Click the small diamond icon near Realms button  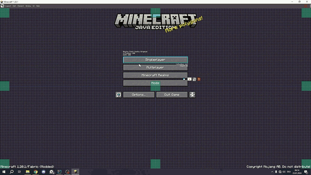[x=184, y=79]
